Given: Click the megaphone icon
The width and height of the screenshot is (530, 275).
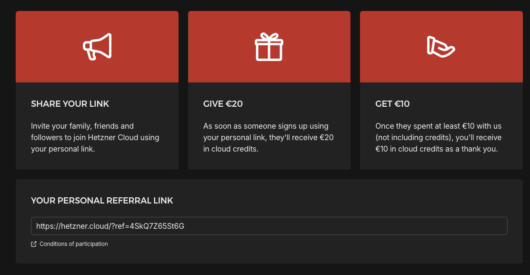Looking at the screenshot, I should 97,47.
